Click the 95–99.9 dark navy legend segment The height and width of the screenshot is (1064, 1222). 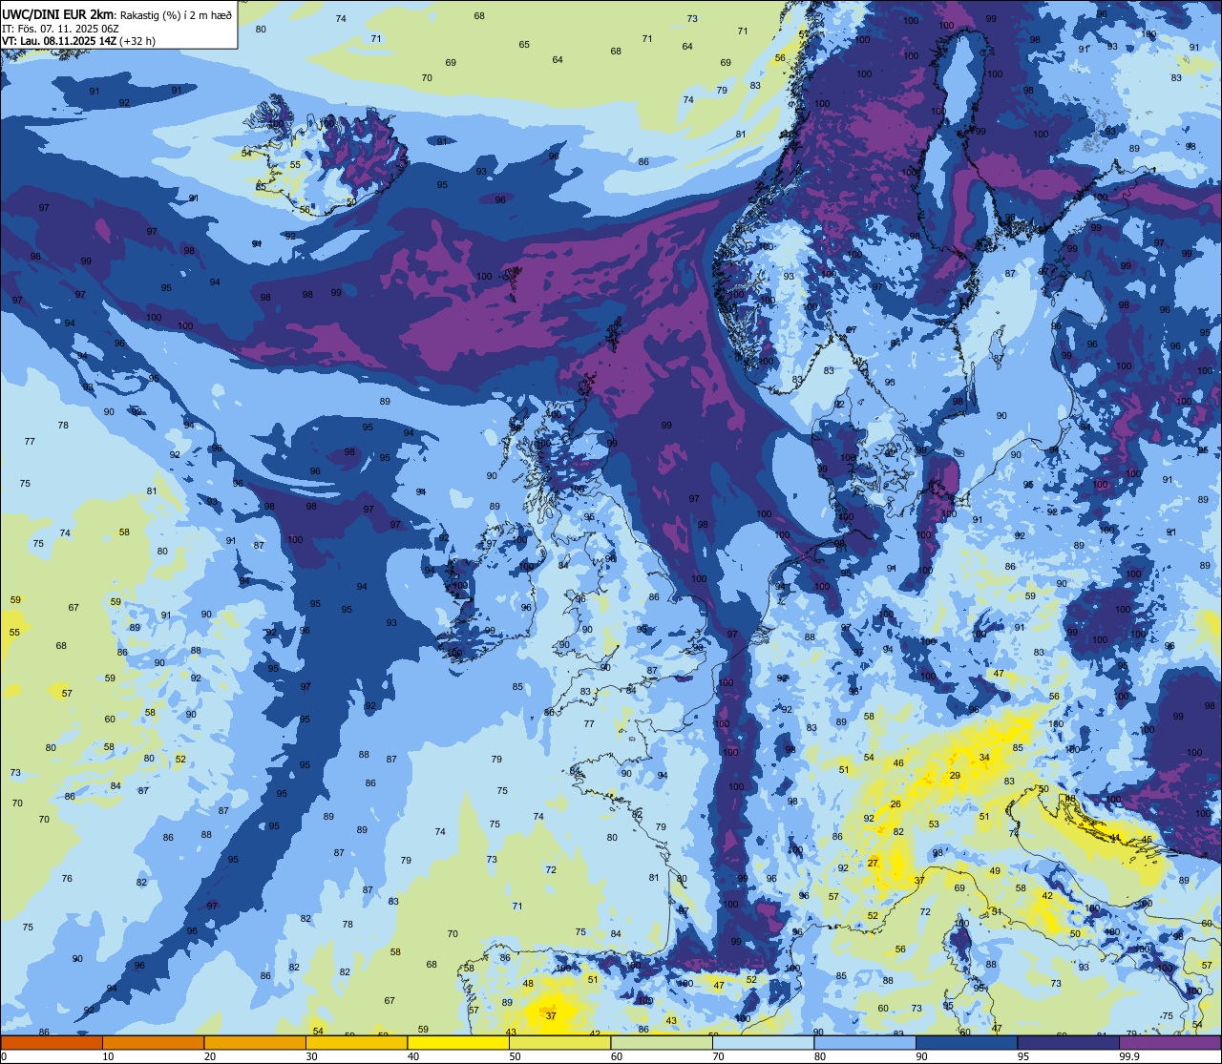pyautogui.click(x=1068, y=1042)
